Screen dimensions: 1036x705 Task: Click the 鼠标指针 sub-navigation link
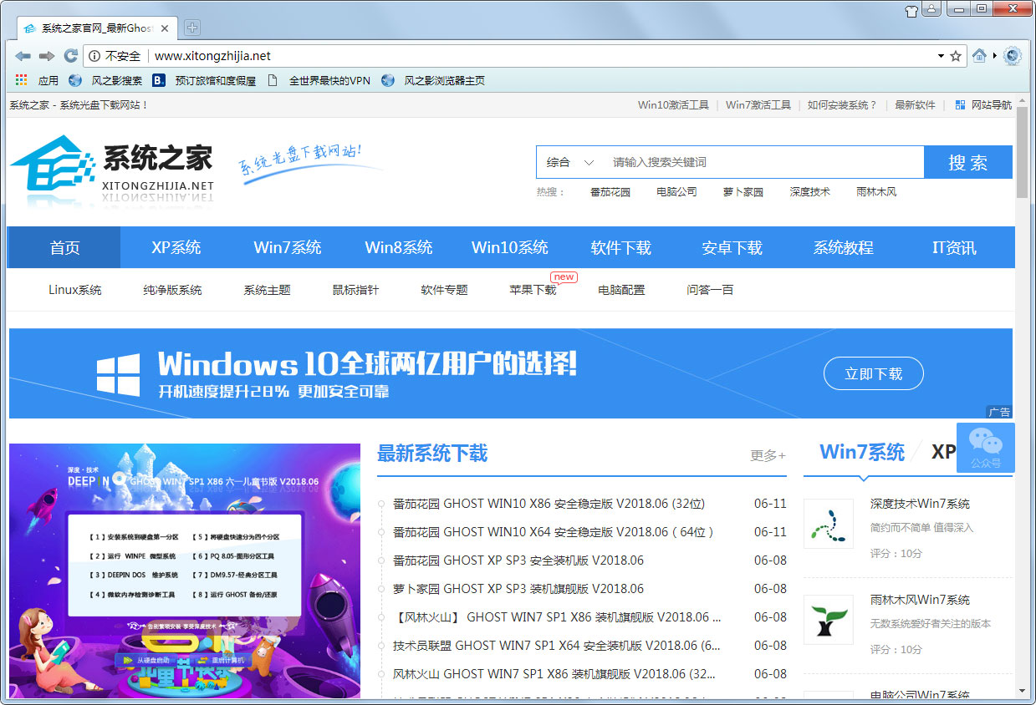355,290
